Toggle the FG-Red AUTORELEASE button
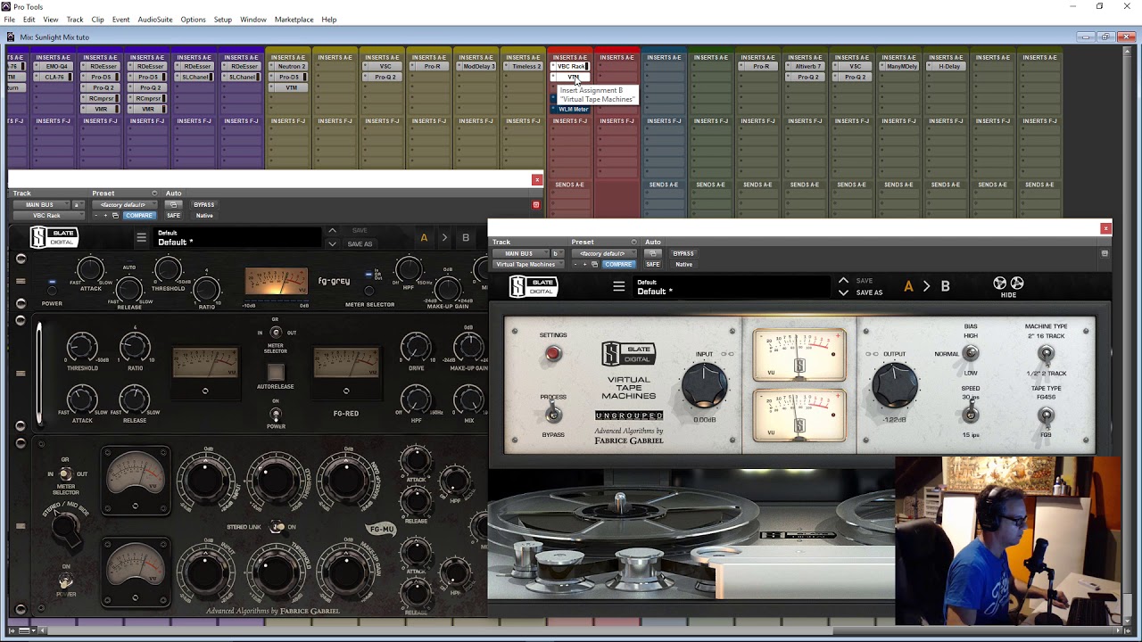Image resolution: width=1142 pixels, height=642 pixels. click(276, 373)
